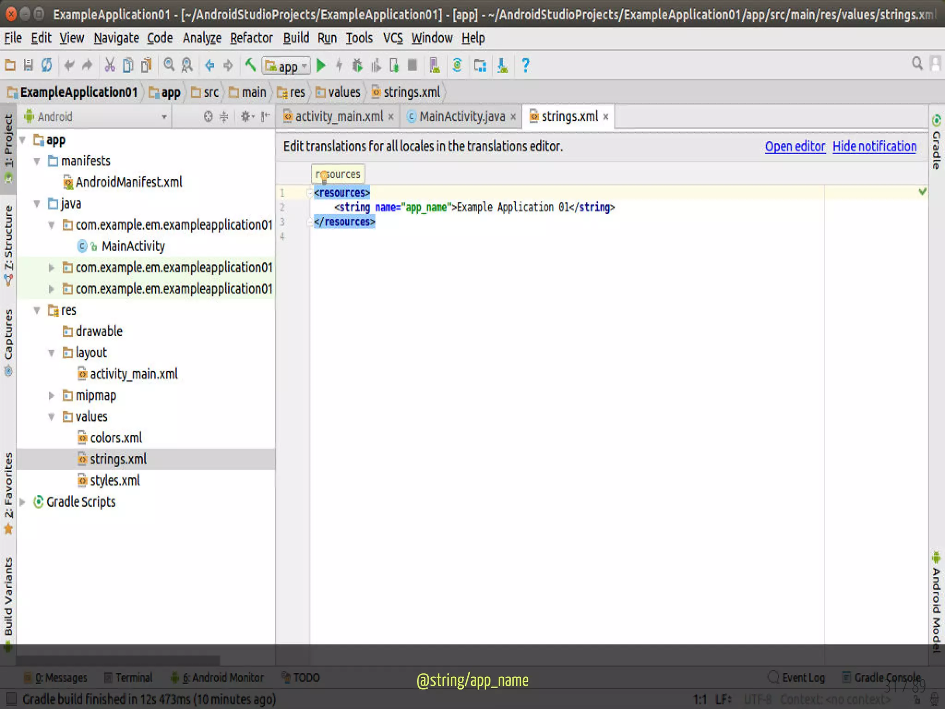Click the Scroll from Source target icon
Image resolution: width=945 pixels, height=709 pixels.
208,117
